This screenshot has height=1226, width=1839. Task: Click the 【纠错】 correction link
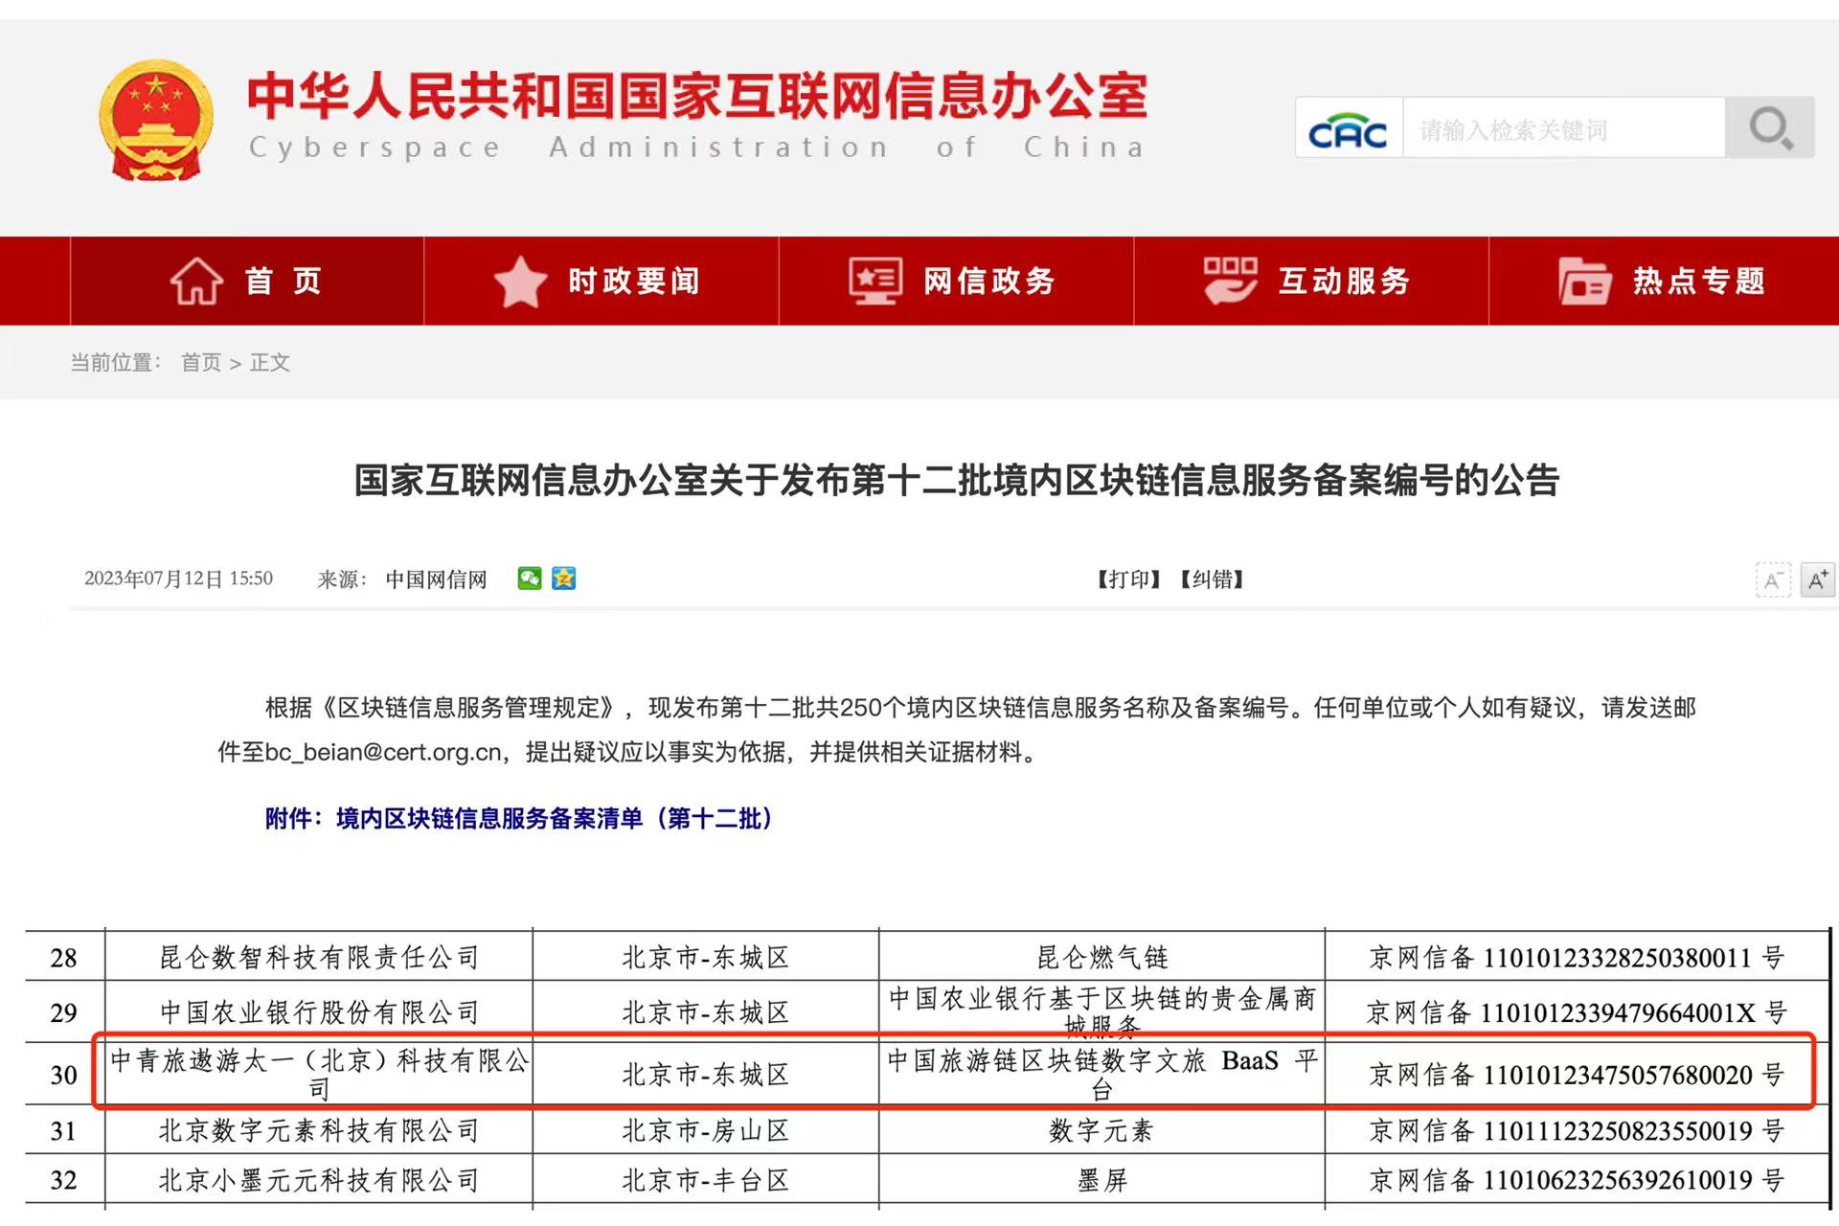(1212, 579)
